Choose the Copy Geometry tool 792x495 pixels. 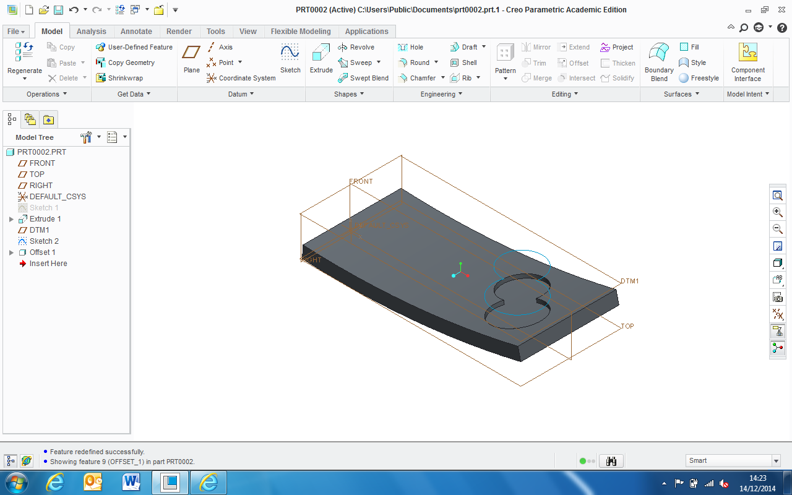[126, 62]
